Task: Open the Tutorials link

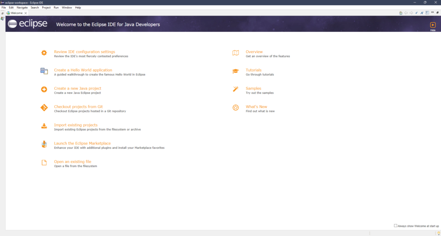Action: (254, 70)
